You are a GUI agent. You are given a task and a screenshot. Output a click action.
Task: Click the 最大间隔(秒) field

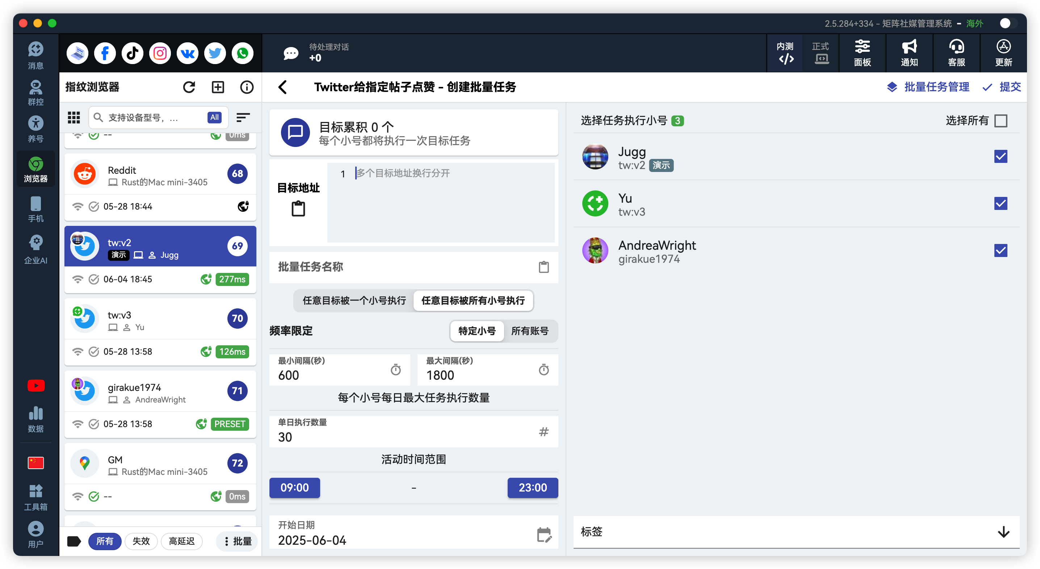488,370
